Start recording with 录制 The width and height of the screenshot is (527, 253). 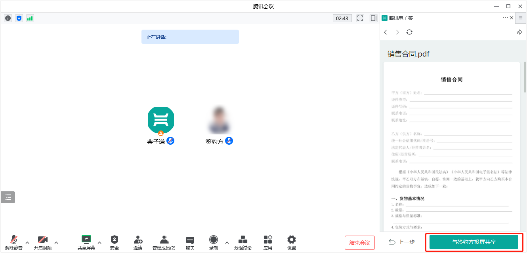coord(214,242)
